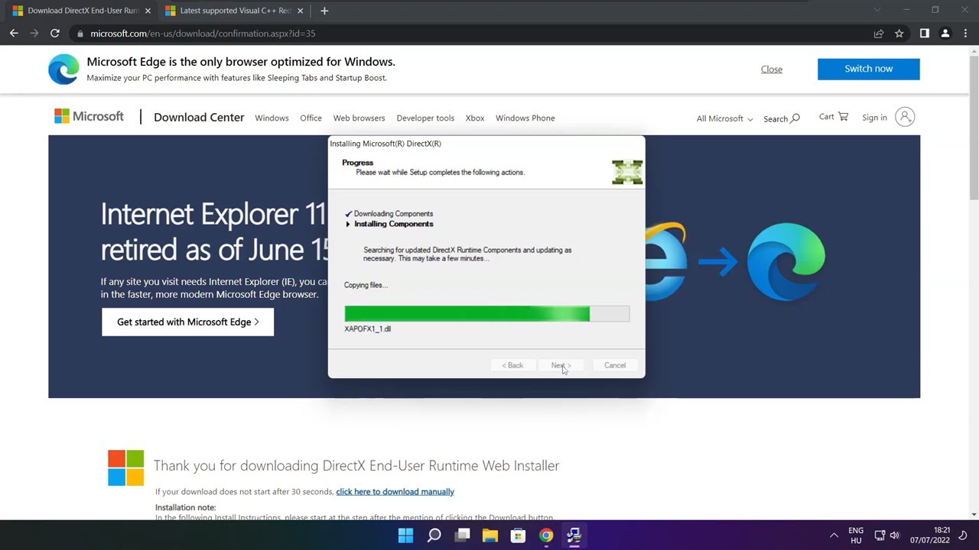Open Task View from the taskbar
Image resolution: width=979 pixels, height=550 pixels.
click(462, 535)
